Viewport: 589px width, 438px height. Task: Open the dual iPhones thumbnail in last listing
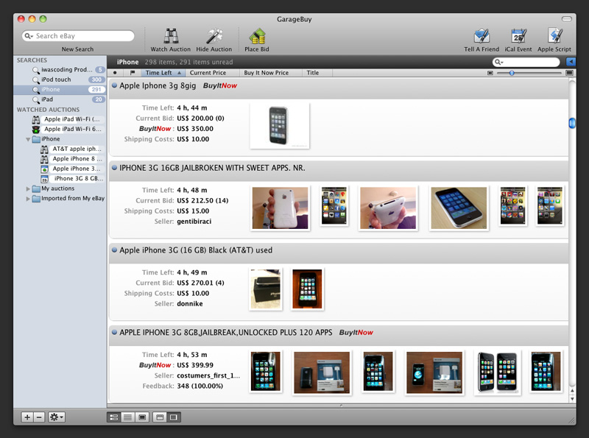[x=498, y=372]
